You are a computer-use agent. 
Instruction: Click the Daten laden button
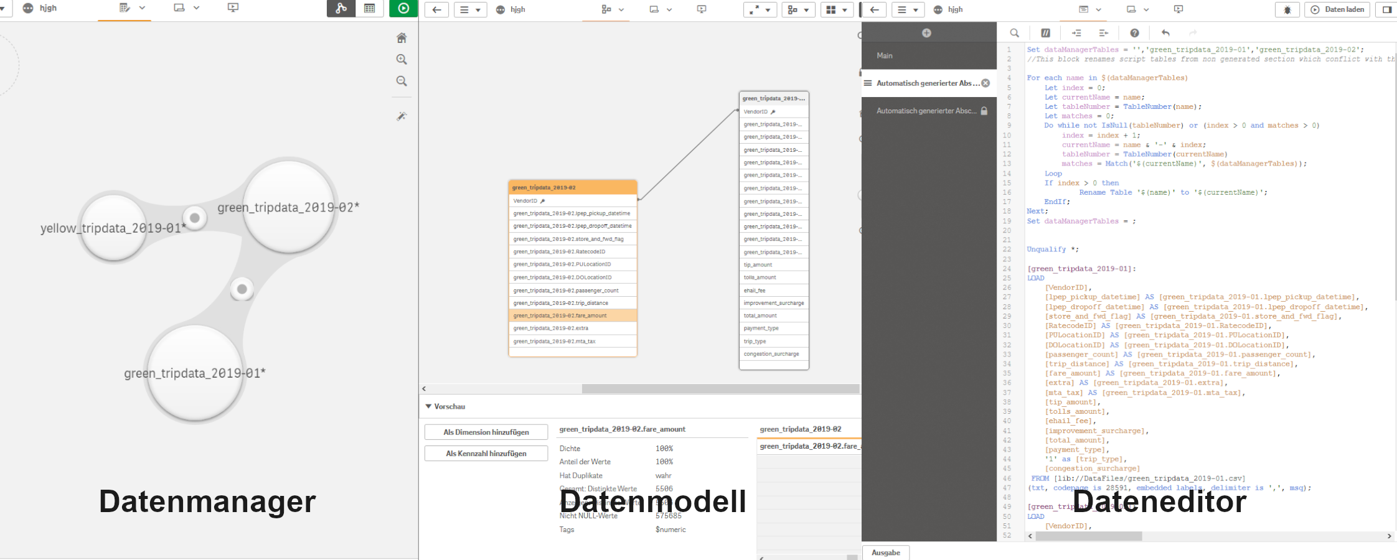pos(1338,9)
